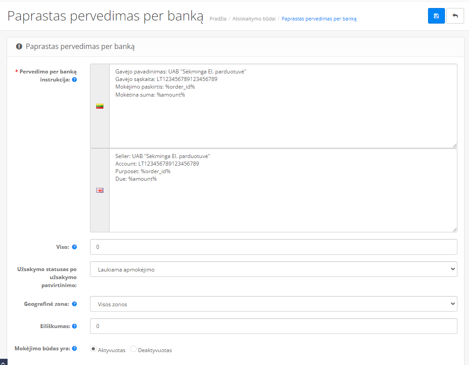
Task: Click help icon beside Mokėjimo būdas yra
Action: [x=74, y=349]
